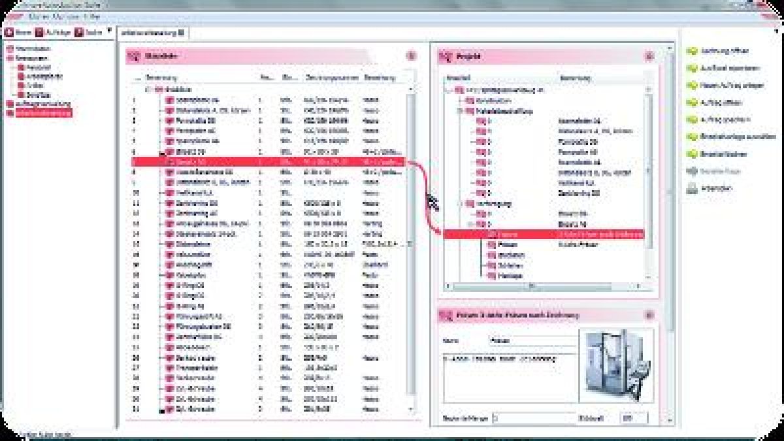
Task: Click the Auftrag öffnen action icon
Action: coord(692,103)
